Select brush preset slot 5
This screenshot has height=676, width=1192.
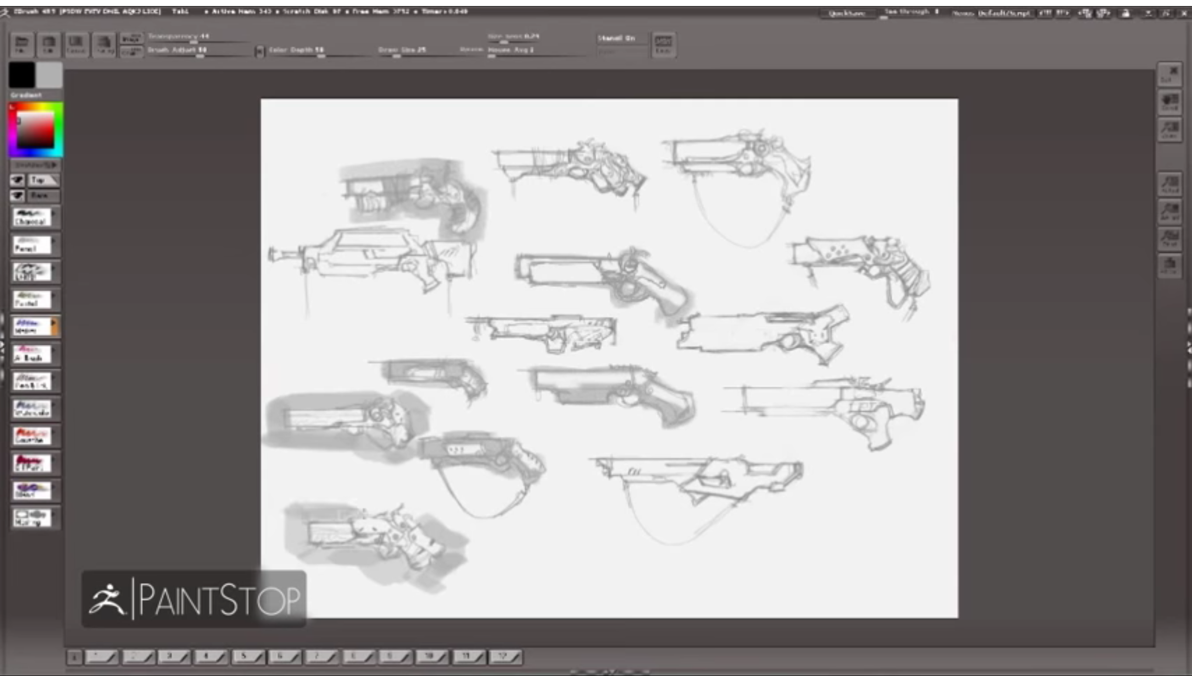pos(248,656)
